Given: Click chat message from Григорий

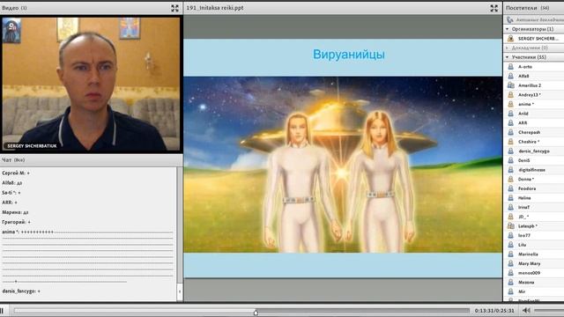Looking at the screenshot, I should (16, 222).
